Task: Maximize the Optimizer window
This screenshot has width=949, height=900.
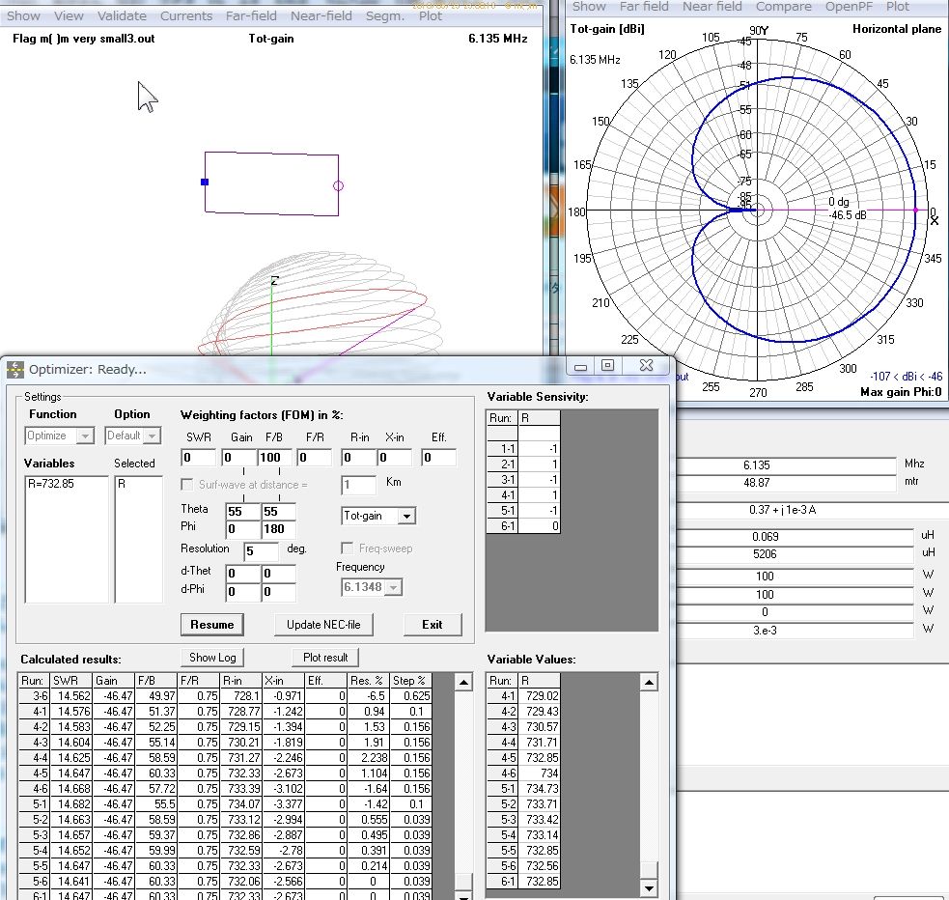Action: tap(607, 365)
